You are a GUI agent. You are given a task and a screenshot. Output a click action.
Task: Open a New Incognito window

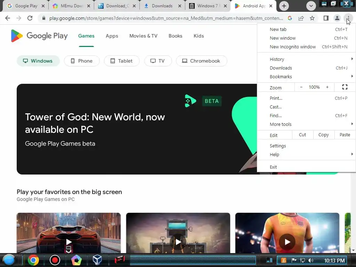306,47
